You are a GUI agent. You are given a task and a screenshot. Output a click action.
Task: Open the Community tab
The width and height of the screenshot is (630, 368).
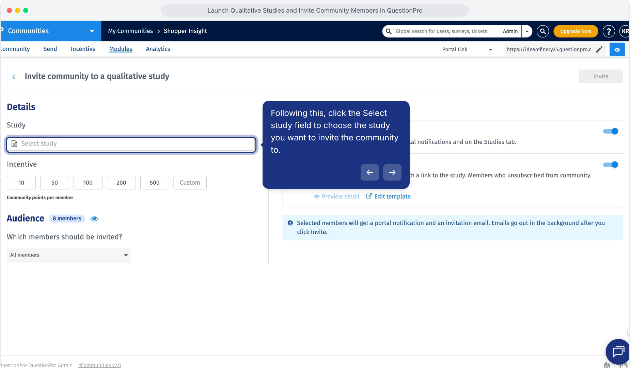pyautogui.click(x=15, y=49)
